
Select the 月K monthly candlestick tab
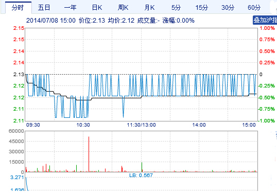coord(149,8)
